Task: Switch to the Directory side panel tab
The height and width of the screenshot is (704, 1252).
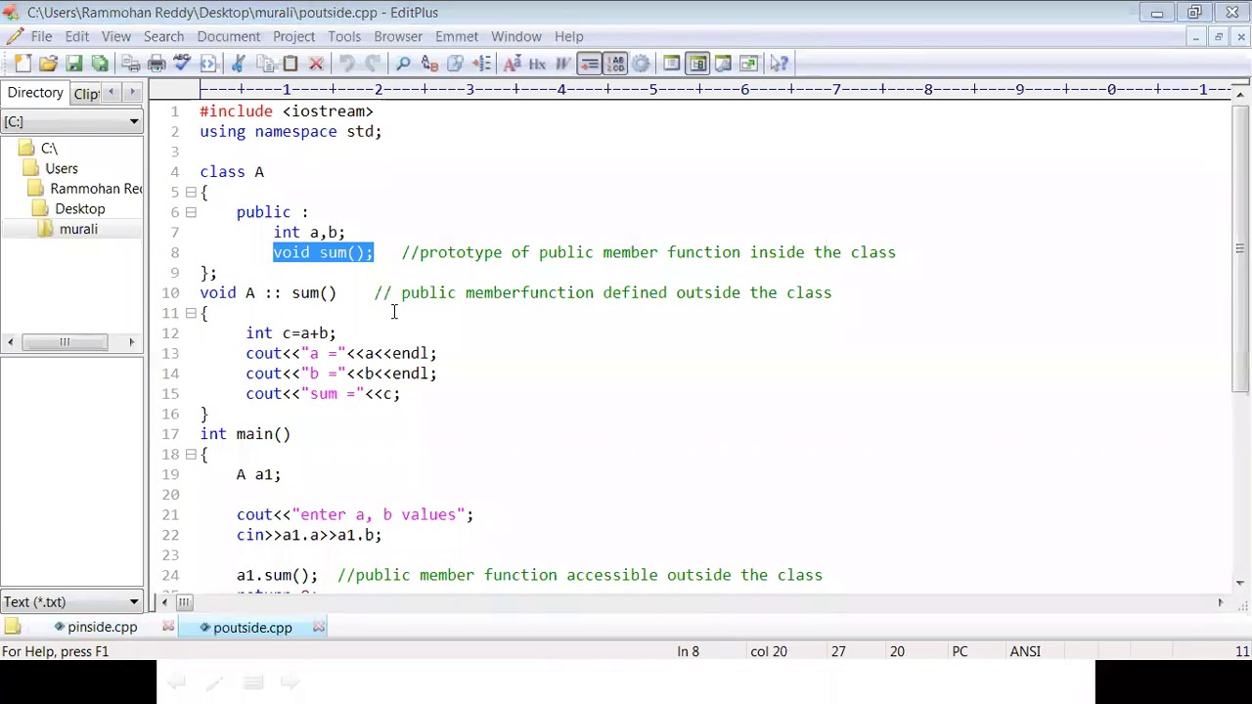Action: click(x=35, y=93)
